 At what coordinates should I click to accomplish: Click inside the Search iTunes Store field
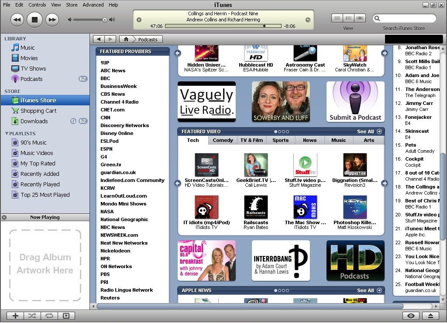click(x=406, y=18)
